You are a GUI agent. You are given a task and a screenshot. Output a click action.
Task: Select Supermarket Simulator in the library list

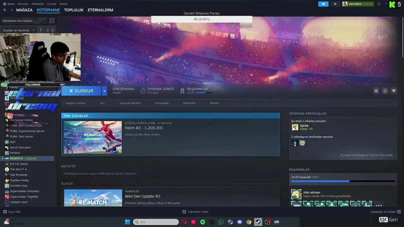(x=24, y=191)
